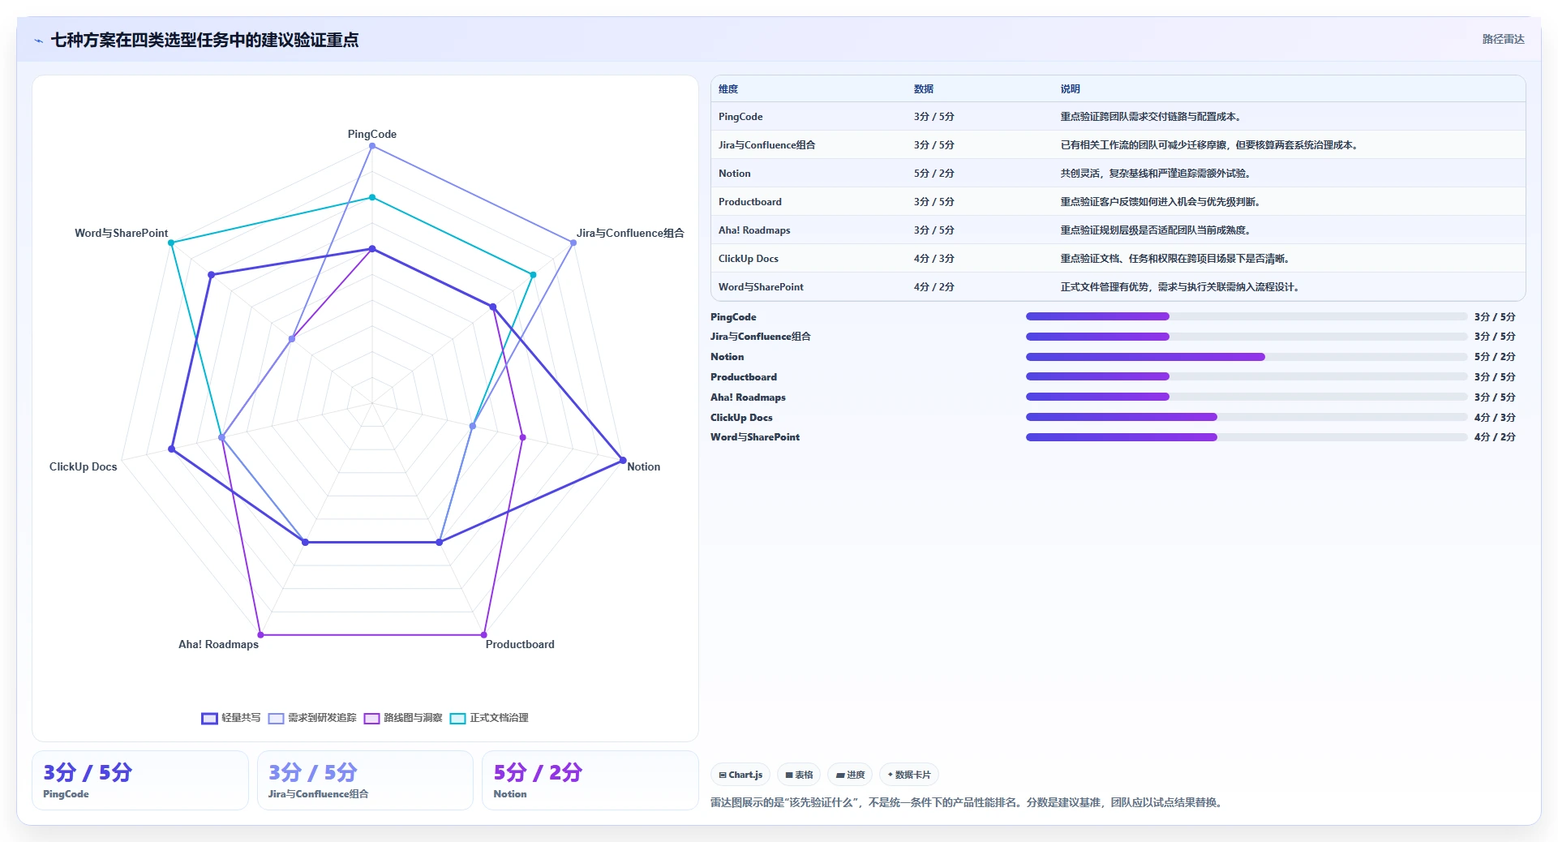The height and width of the screenshot is (842, 1558).
Task: Click the Aha! Roadmaps progress bar
Action: 1246,397
